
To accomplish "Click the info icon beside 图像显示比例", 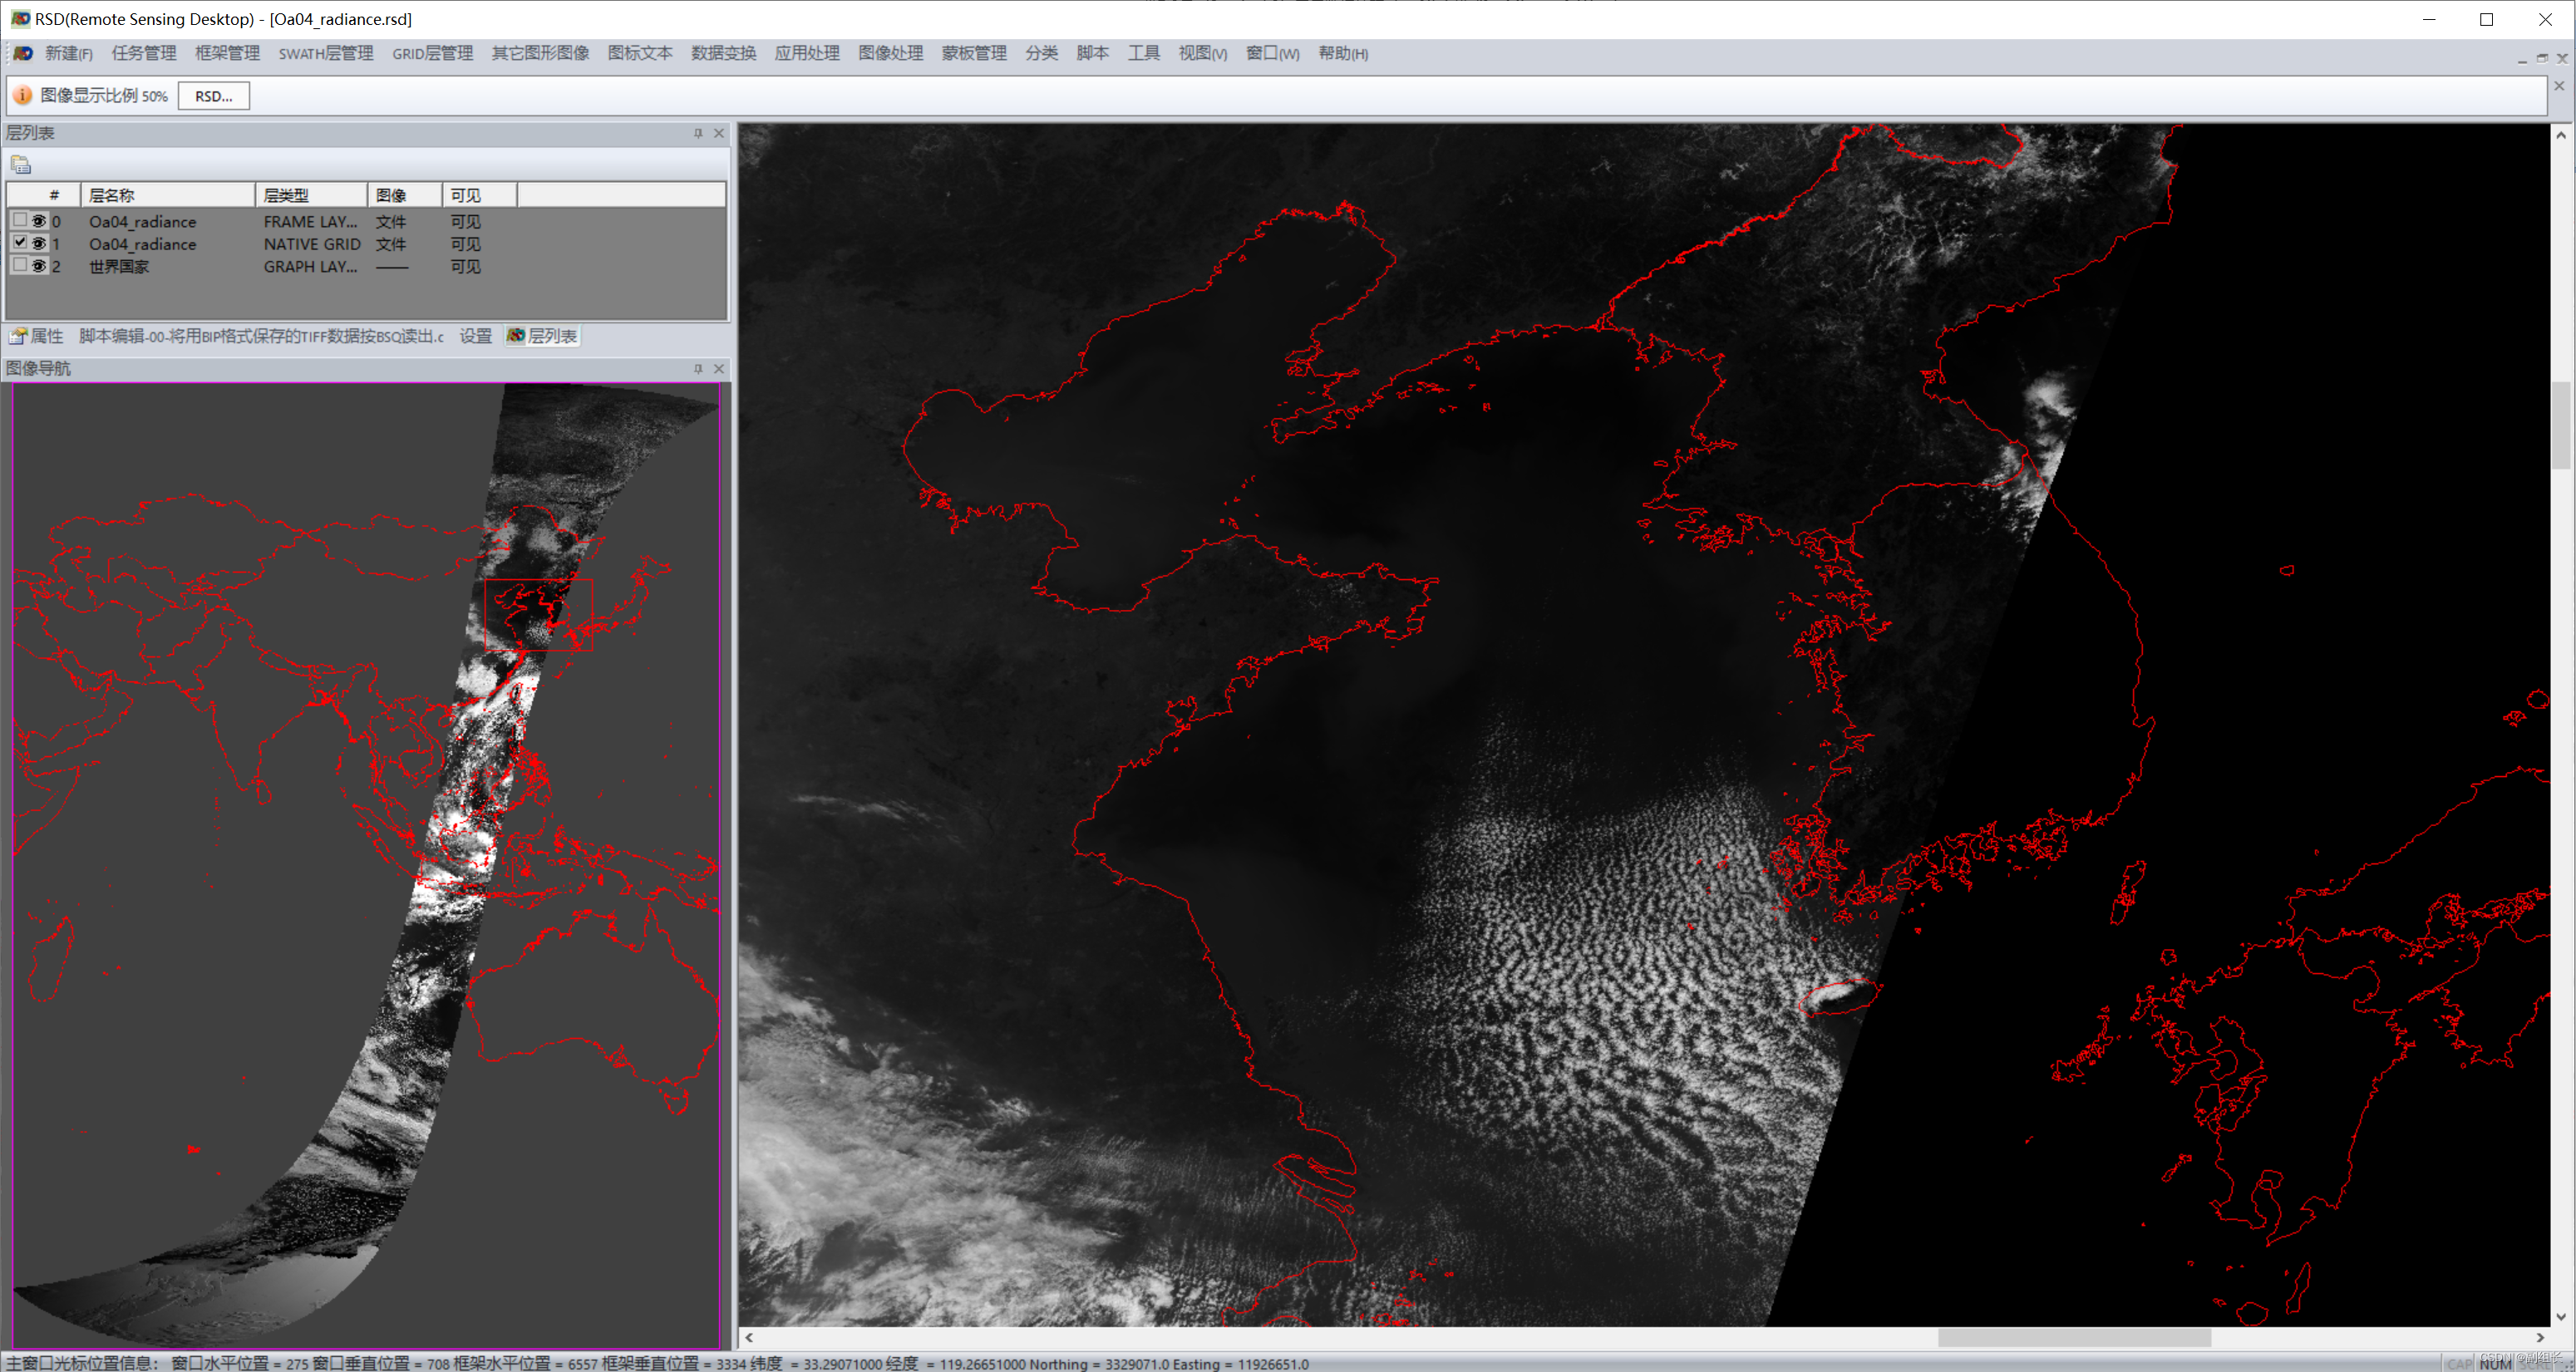I will (x=22, y=96).
